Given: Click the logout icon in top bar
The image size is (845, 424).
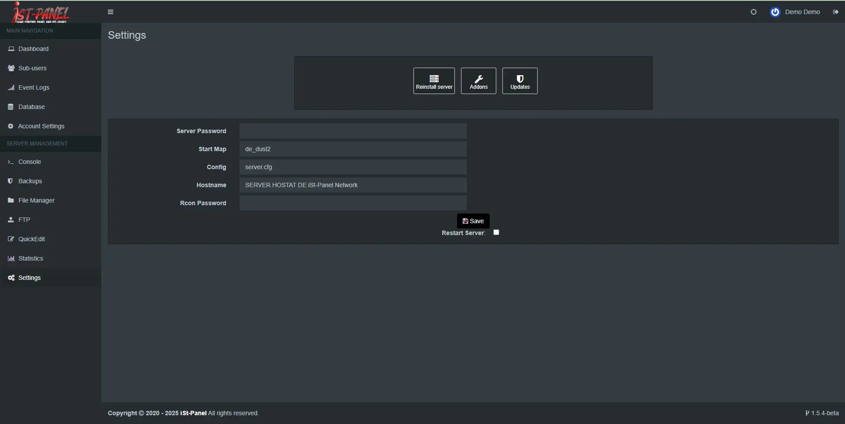Looking at the screenshot, I should pos(835,12).
